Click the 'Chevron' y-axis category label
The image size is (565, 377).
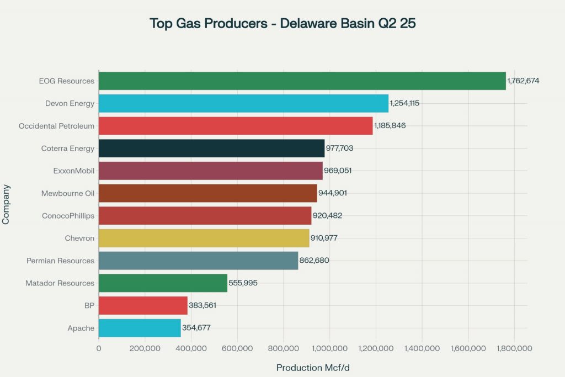pos(79,238)
